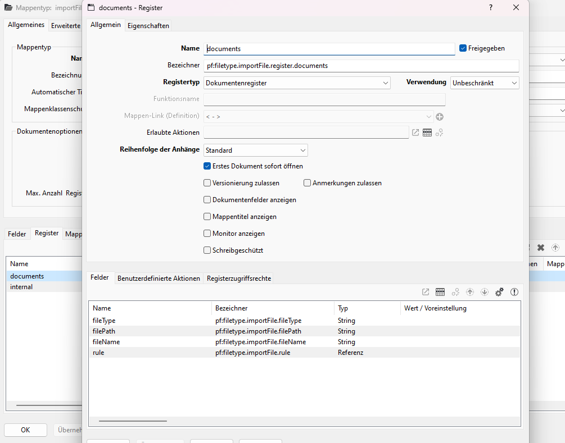565x443 pixels.
Task: Open Reihenfolge der Anhänge dropdown
Action: coord(255,150)
